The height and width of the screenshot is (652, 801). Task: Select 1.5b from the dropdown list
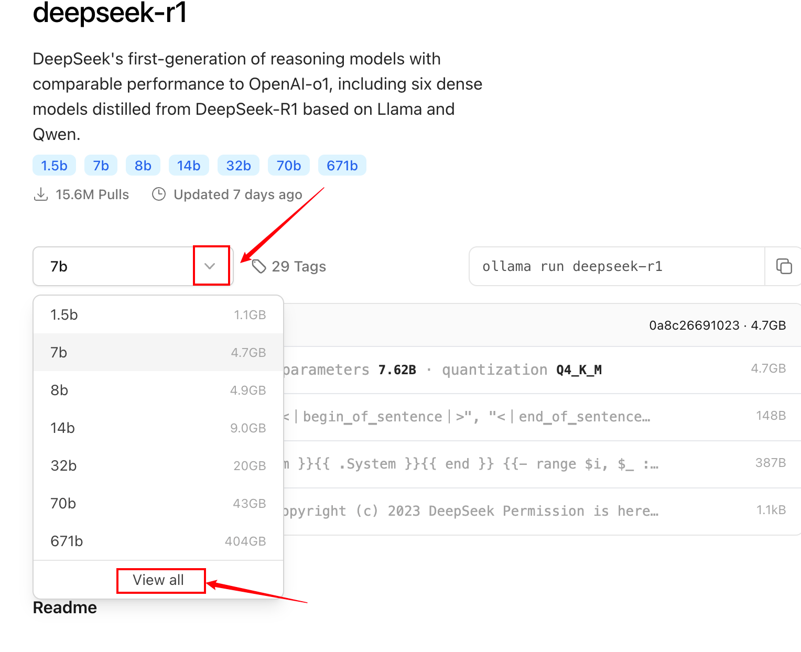tap(158, 314)
